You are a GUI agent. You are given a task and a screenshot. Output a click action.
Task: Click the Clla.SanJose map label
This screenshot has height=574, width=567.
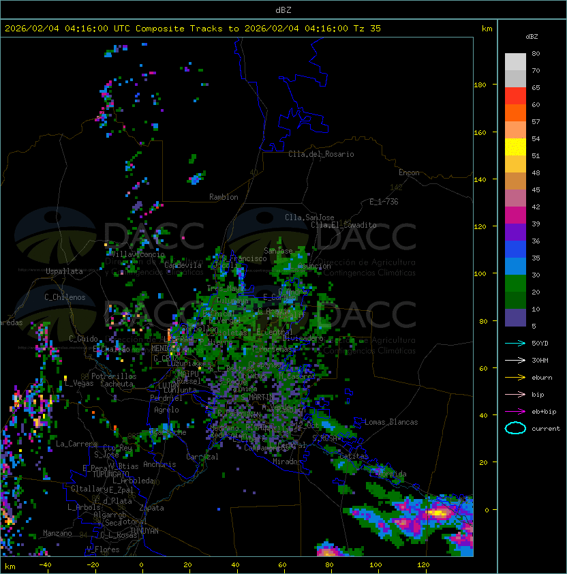click(309, 217)
